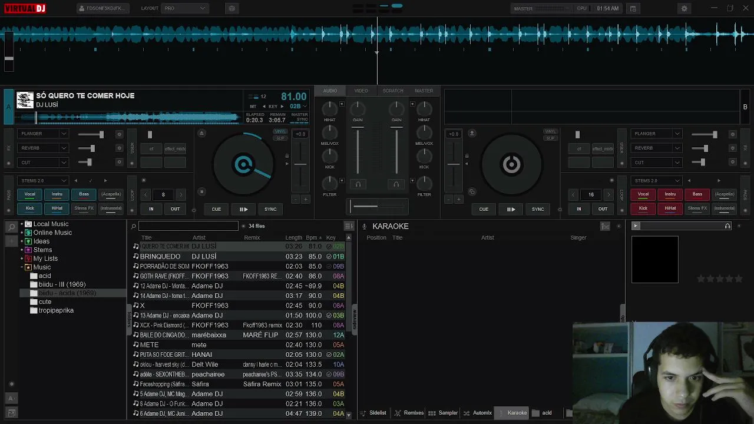Click the right deck pitch minus button
This screenshot has height=424, width=754.
(448, 200)
